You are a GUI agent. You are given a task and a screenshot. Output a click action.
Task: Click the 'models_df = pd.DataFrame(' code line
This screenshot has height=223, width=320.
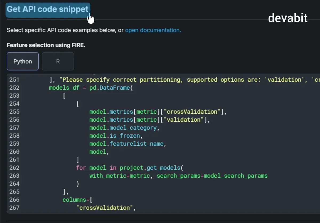point(91,87)
